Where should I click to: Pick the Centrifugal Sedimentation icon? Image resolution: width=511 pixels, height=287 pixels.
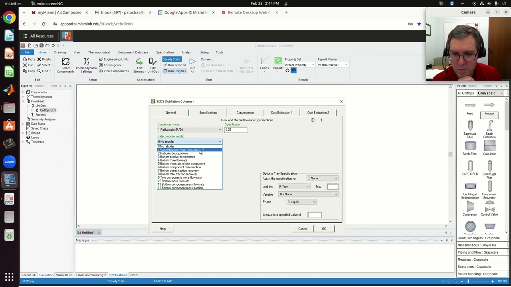click(x=470, y=186)
